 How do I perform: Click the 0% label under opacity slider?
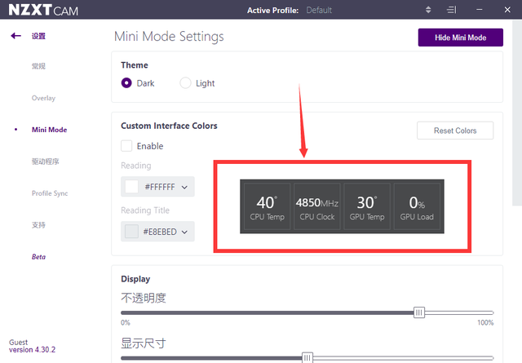(126, 322)
